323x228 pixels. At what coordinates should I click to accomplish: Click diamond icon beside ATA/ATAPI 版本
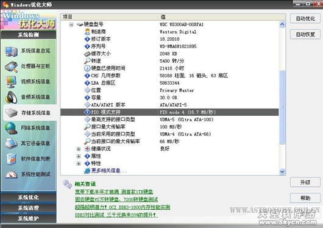click(87, 105)
